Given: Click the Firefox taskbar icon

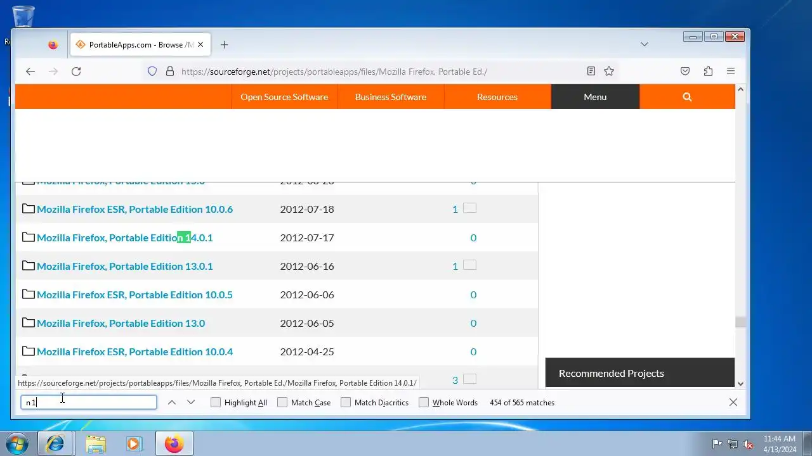Looking at the screenshot, I should (174, 444).
